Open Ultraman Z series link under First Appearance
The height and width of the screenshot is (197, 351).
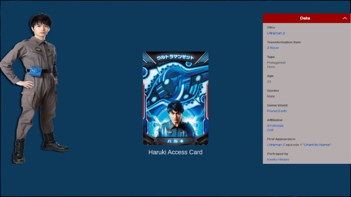(x=276, y=145)
